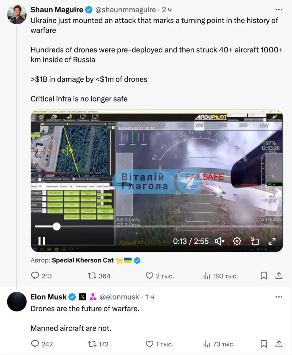This screenshot has height=355, width=292.
Task: Unmute the video sound
Action: [220, 241]
